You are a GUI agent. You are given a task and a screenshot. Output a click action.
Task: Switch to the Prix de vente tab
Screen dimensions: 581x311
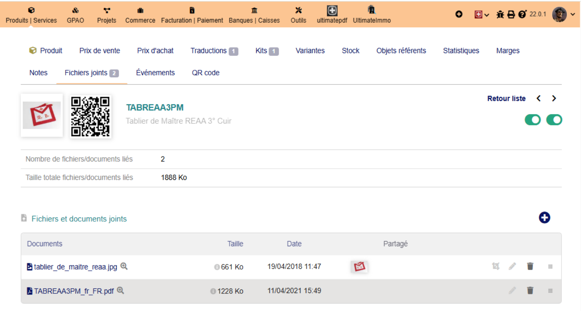(x=100, y=50)
